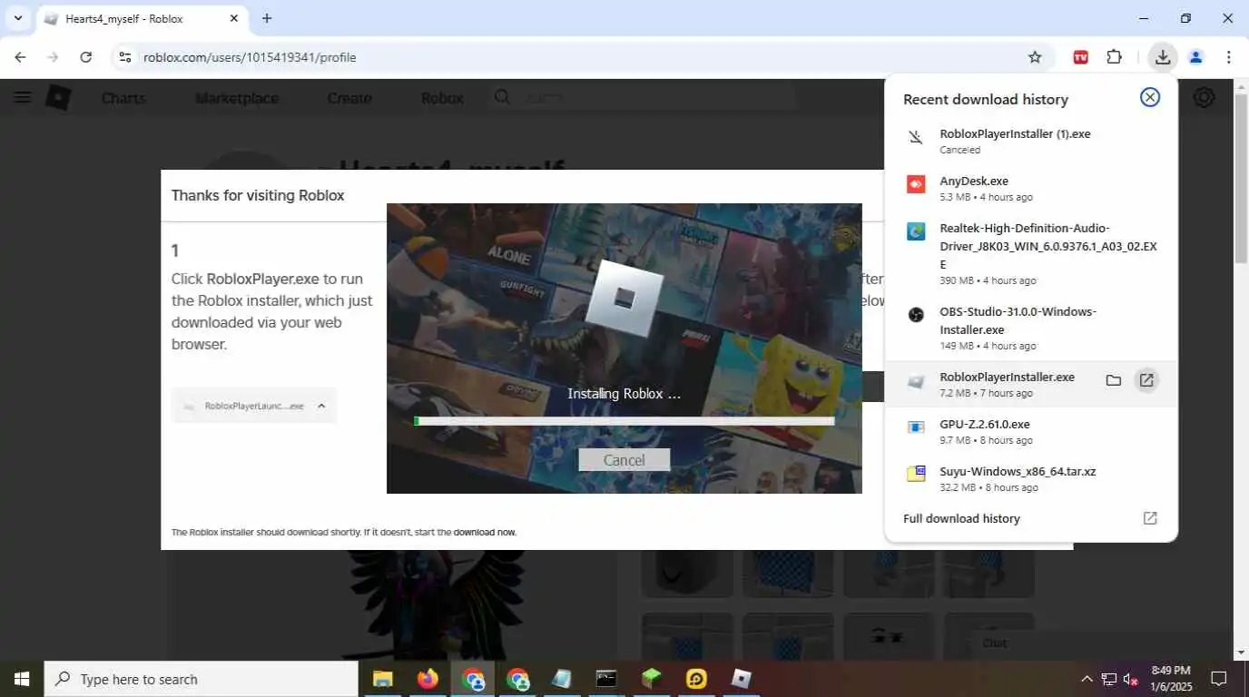Click the Realtek audio driver file icon
1249x697 pixels.
(916, 231)
